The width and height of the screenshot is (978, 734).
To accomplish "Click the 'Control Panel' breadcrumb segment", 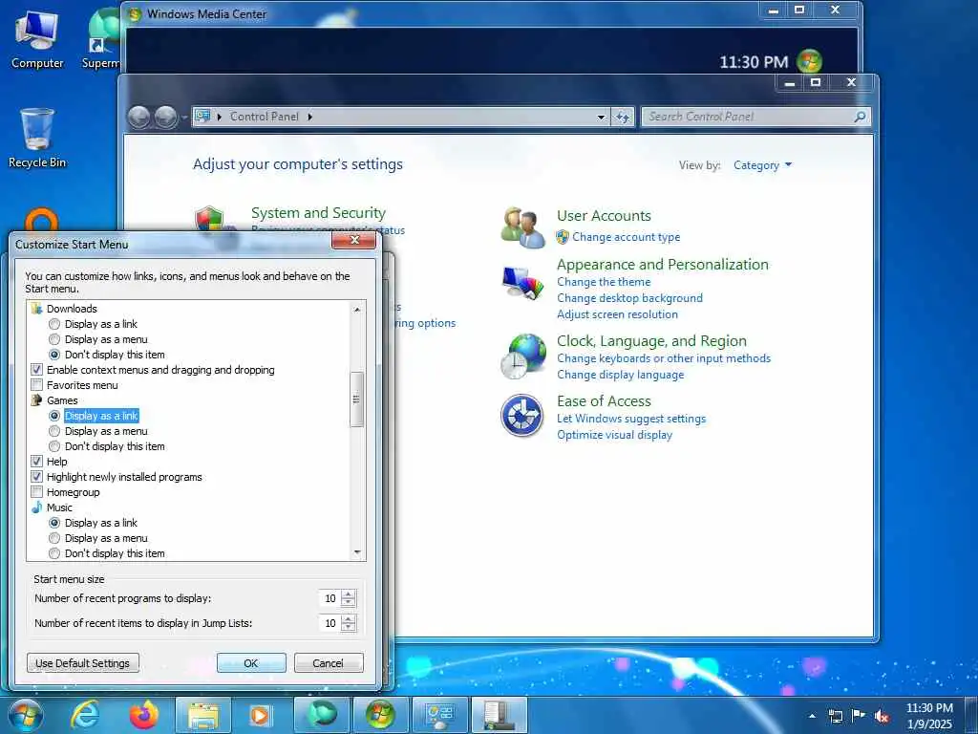I will click(x=265, y=117).
